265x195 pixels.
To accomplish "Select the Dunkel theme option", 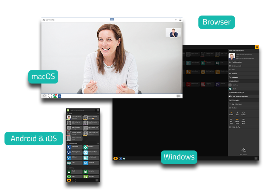I will pos(231,114).
